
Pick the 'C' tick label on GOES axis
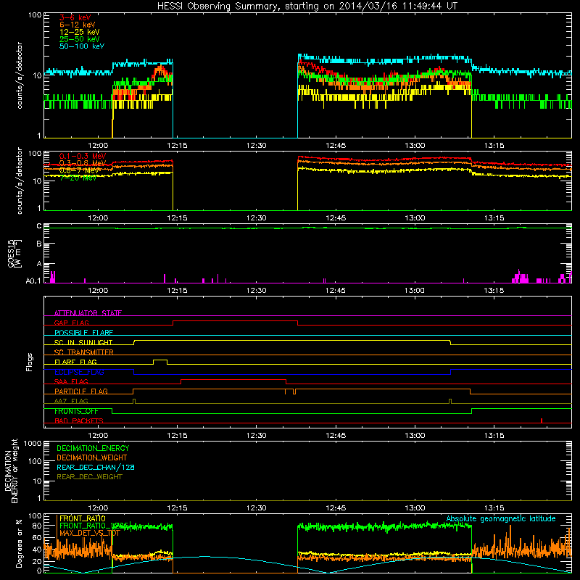click(39, 226)
